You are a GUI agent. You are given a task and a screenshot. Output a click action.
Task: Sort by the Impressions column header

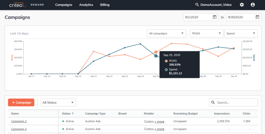pos(222,113)
